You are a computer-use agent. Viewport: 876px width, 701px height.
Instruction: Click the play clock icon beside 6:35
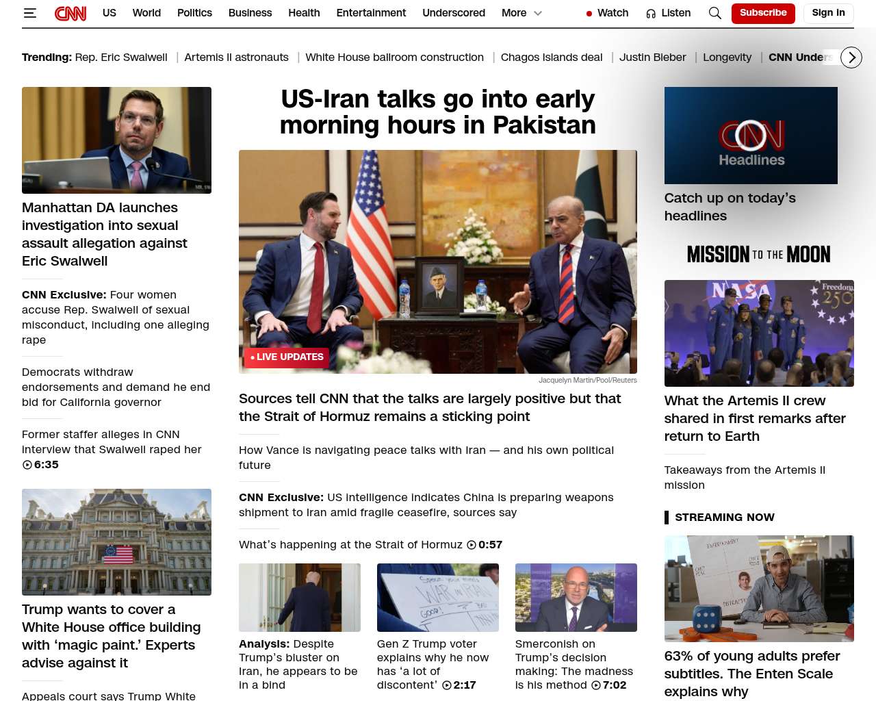click(27, 465)
